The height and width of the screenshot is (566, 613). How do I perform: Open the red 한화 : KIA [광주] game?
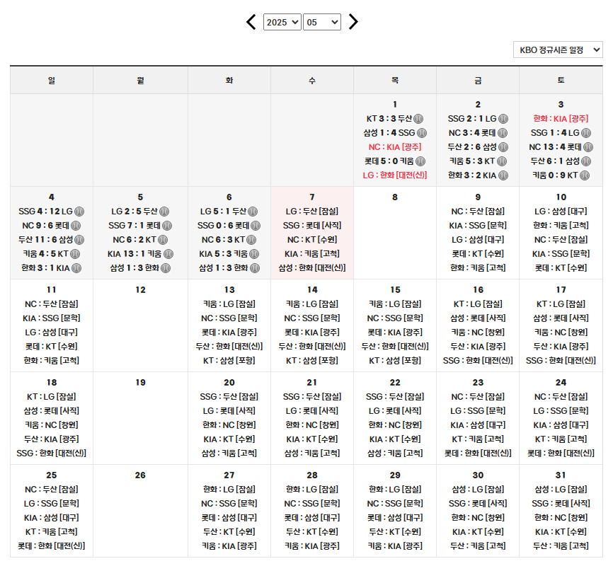coord(561,118)
